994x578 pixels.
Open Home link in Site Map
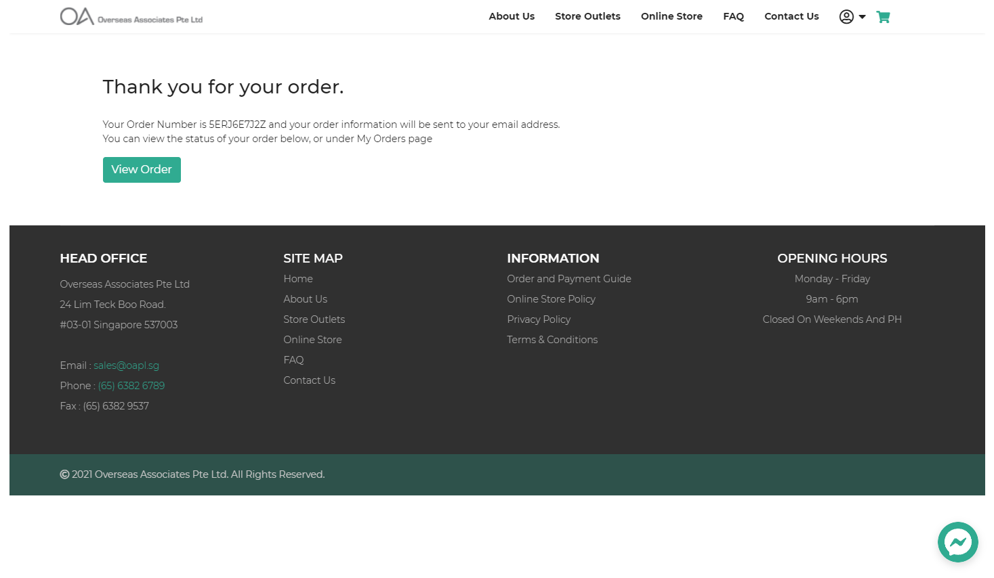[x=298, y=279]
